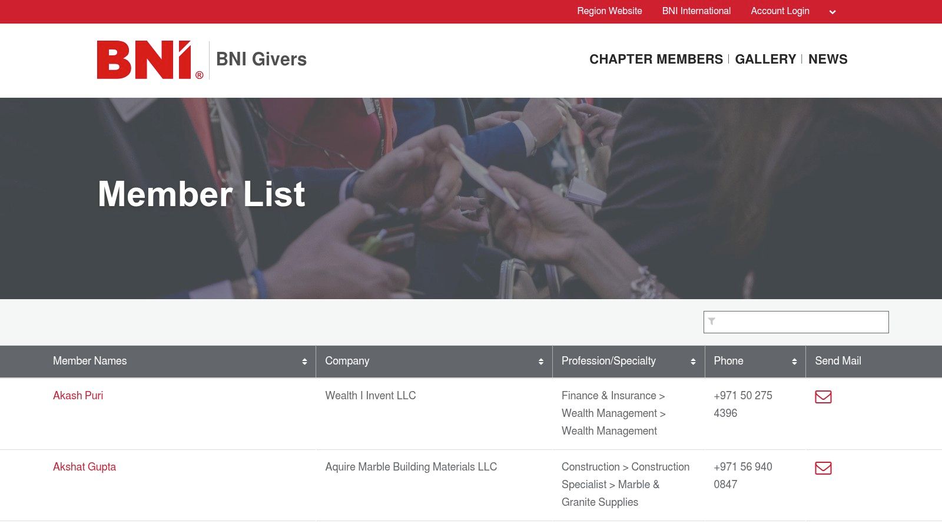This screenshot has height=530, width=942.
Task: Sort the Profession/Specialty column
Action: click(693, 361)
